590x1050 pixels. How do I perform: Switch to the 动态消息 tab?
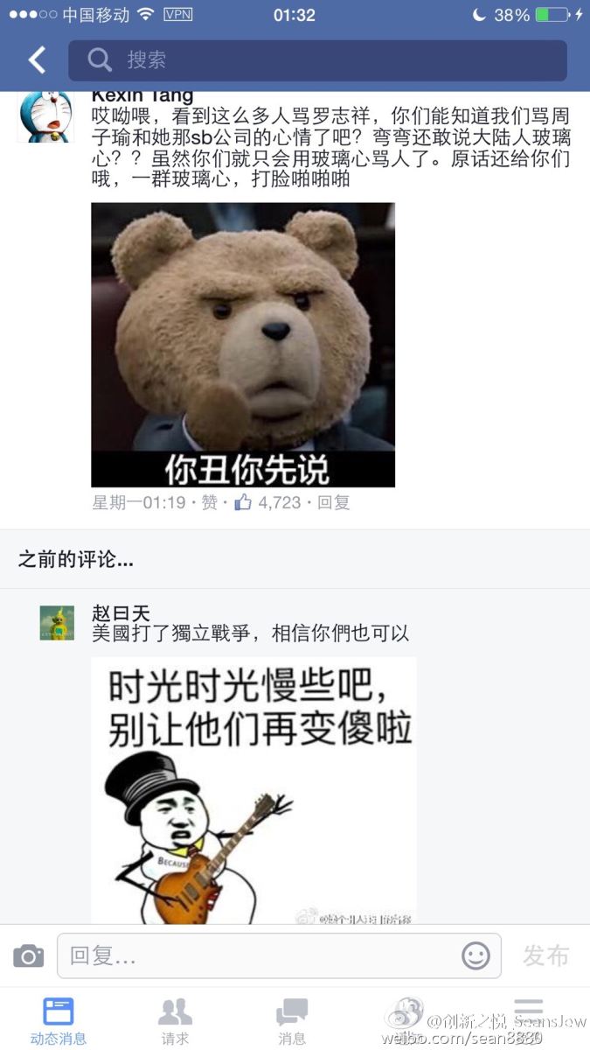[59, 1020]
